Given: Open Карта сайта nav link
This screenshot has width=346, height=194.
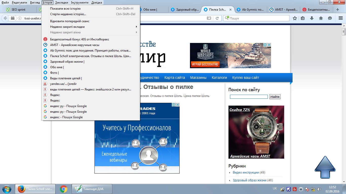Looking at the screenshot, I should click(x=175, y=78).
